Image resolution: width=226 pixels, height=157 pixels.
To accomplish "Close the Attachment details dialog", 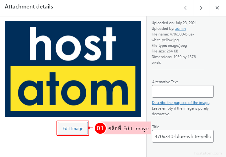I will 217,8.
